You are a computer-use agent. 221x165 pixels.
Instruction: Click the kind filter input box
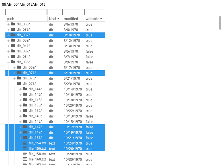click(54, 12)
